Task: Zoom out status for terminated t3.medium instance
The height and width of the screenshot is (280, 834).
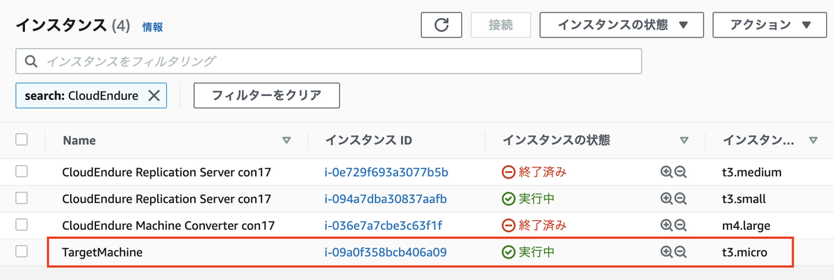Action: click(680, 172)
